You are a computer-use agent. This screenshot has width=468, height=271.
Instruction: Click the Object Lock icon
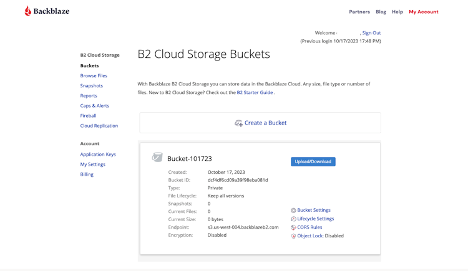point(293,236)
